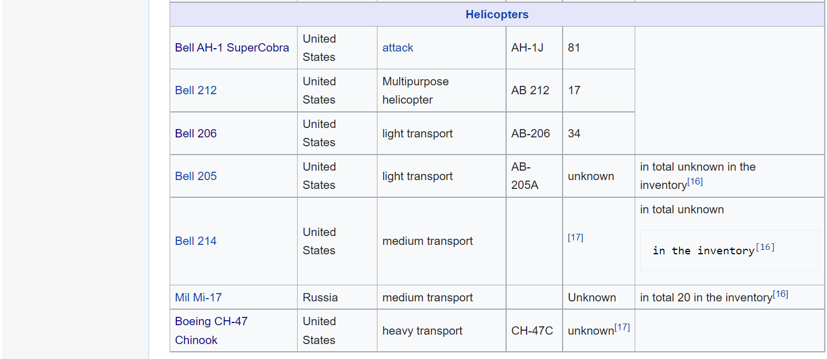Open citation [16] in Mil Mi-17 row
The height and width of the screenshot is (359, 827).
point(780,294)
